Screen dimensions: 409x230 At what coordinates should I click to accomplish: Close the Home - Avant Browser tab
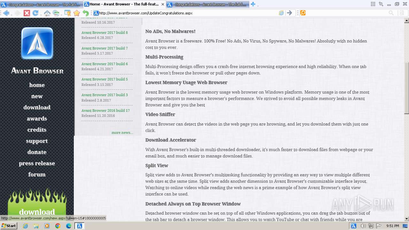[163, 4]
